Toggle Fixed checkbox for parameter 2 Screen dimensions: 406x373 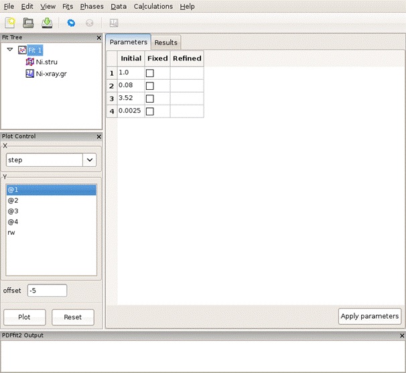[x=150, y=86]
